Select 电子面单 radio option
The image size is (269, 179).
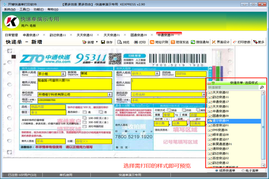243,170
